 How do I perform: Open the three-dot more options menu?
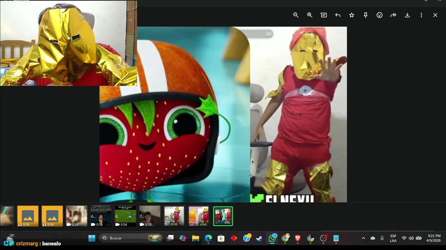pos(421,15)
